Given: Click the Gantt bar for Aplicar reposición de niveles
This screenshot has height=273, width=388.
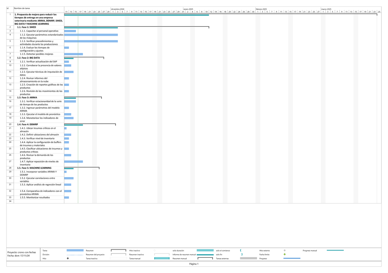Looking at the screenshot, I should click(x=74, y=162).
